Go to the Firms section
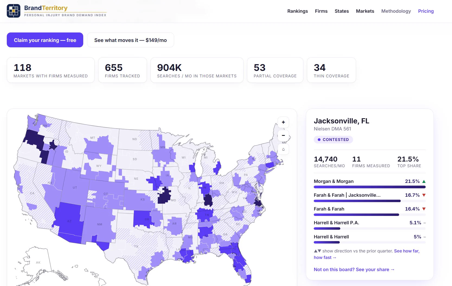 click(x=321, y=11)
